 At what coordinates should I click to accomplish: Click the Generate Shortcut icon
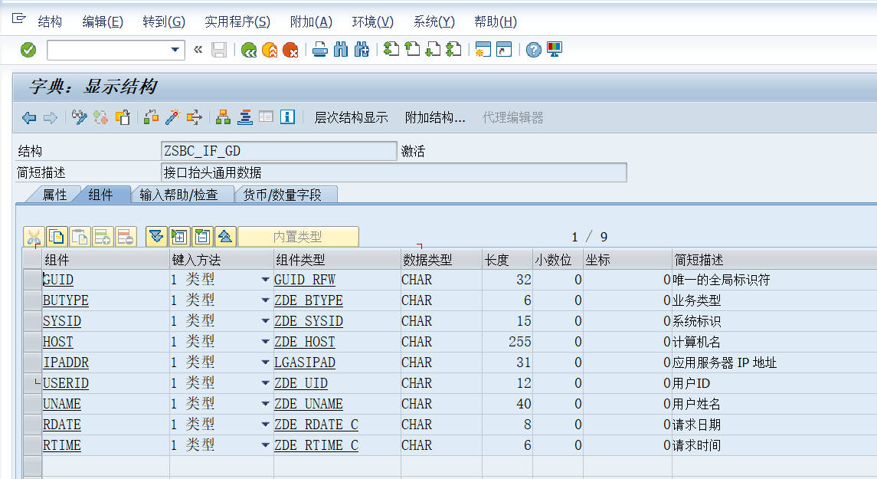[x=504, y=50]
